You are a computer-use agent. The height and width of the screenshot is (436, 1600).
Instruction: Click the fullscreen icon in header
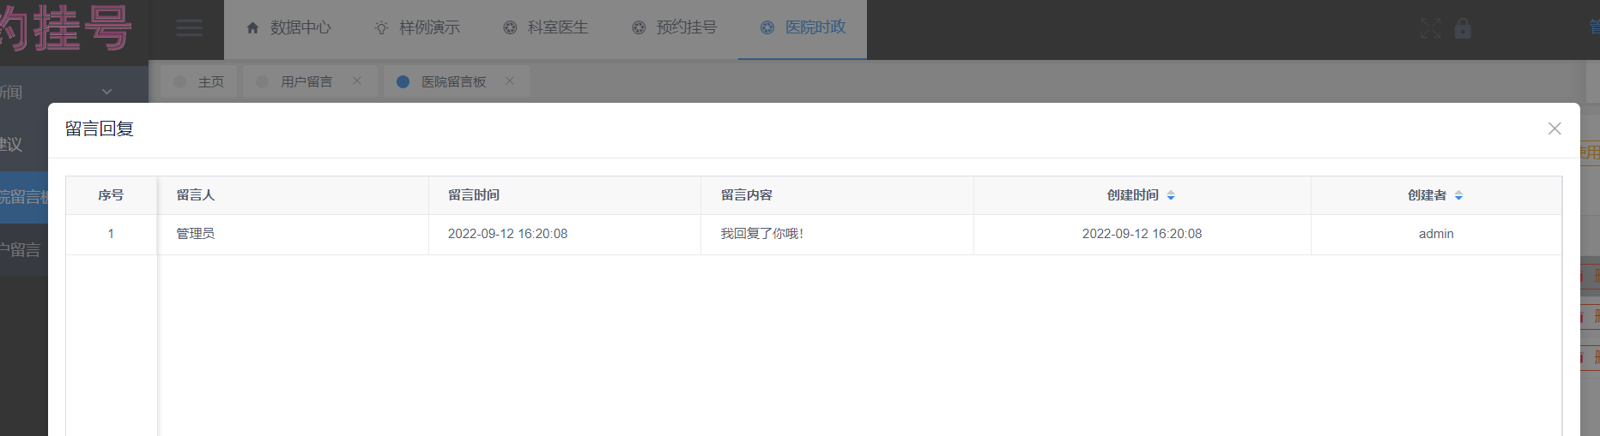(1430, 28)
